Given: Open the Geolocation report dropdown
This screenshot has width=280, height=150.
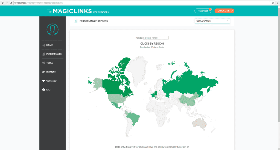Looking at the screenshot, I should (x=212, y=21).
